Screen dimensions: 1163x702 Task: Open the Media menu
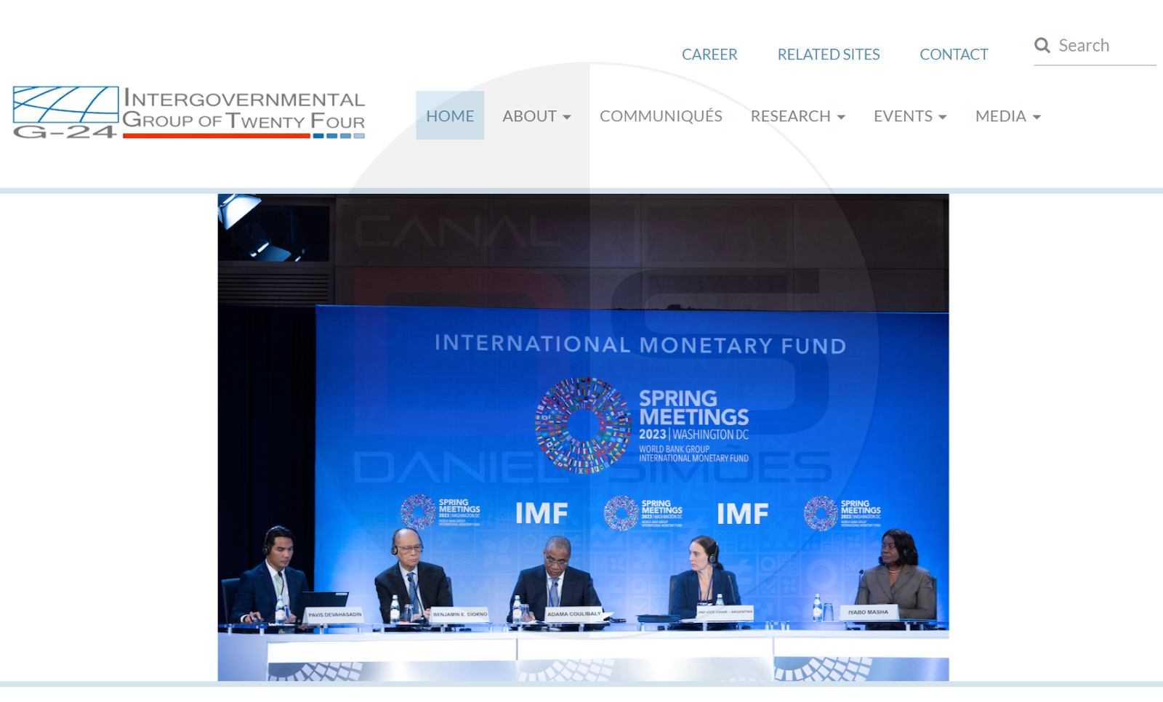[x=1008, y=116]
